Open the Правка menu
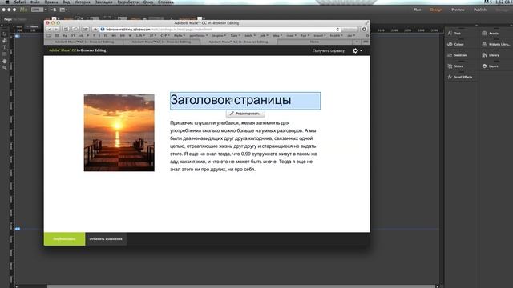The height and width of the screenshot is (288, 513). 51,2
